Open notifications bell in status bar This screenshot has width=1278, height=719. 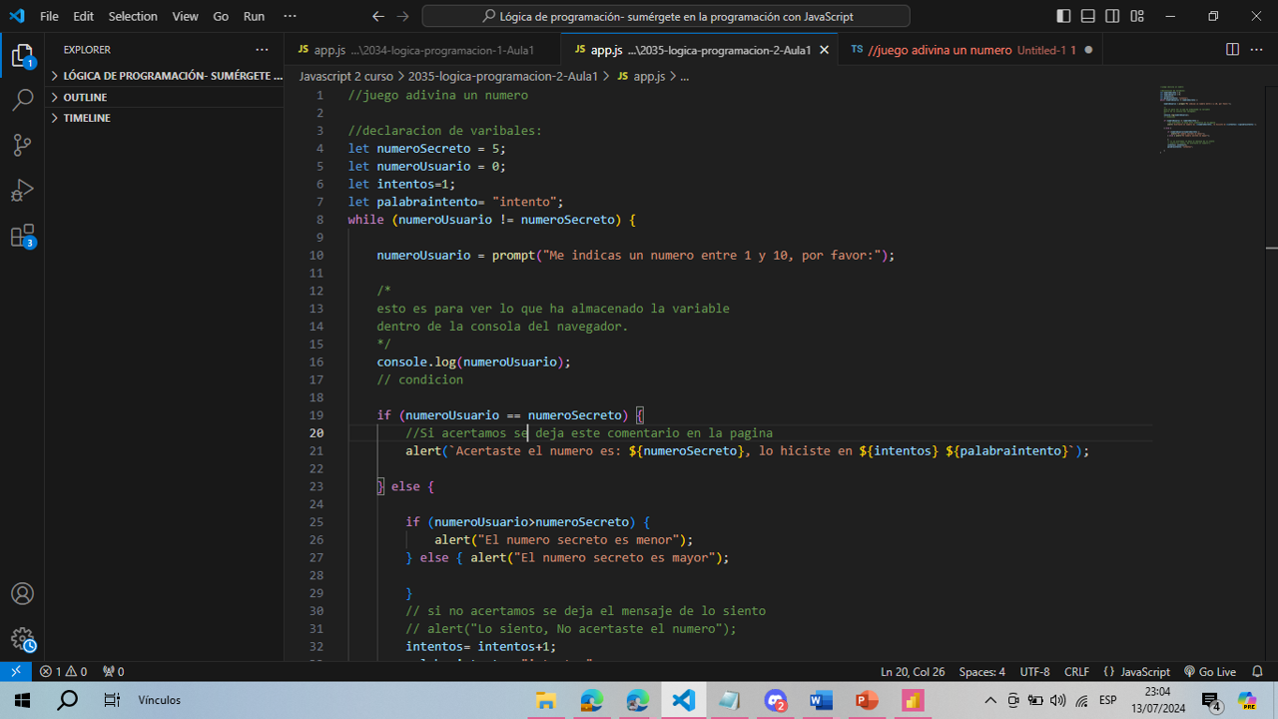pyautogui.click(x=1257, y=672)
